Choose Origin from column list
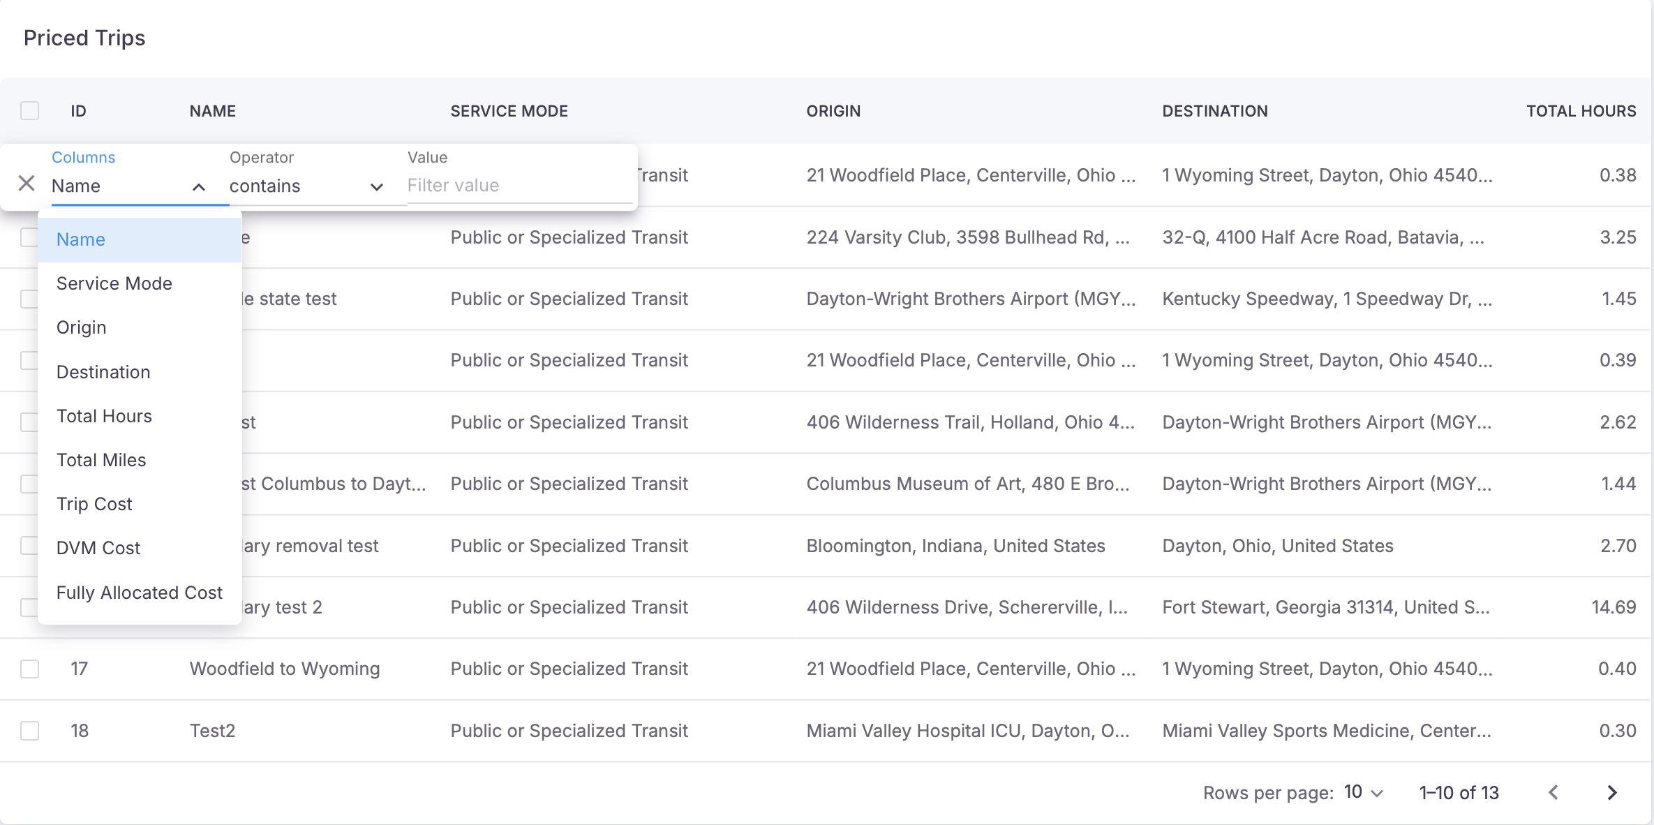 coord(82,327)
